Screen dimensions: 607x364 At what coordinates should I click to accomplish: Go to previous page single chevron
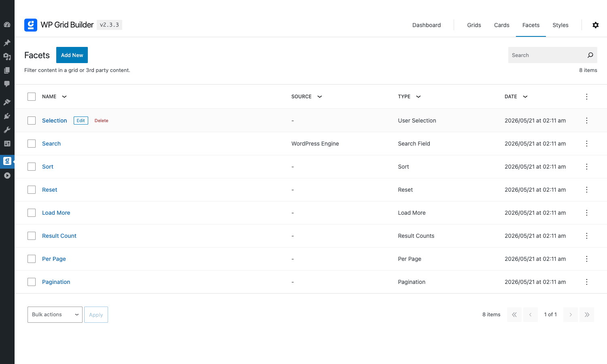(x=531, y=315)
